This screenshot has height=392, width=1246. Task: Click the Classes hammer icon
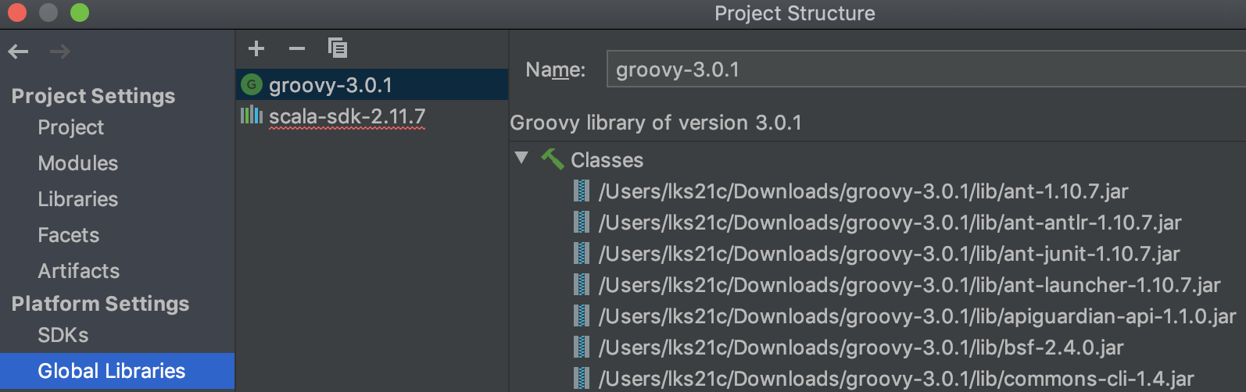coord(553,159)
